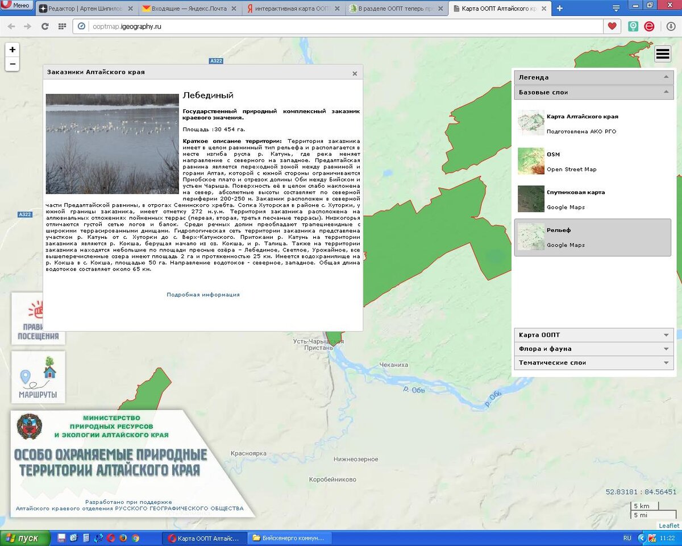
Task: Click the Чеканиха map label
Action: 394,365
